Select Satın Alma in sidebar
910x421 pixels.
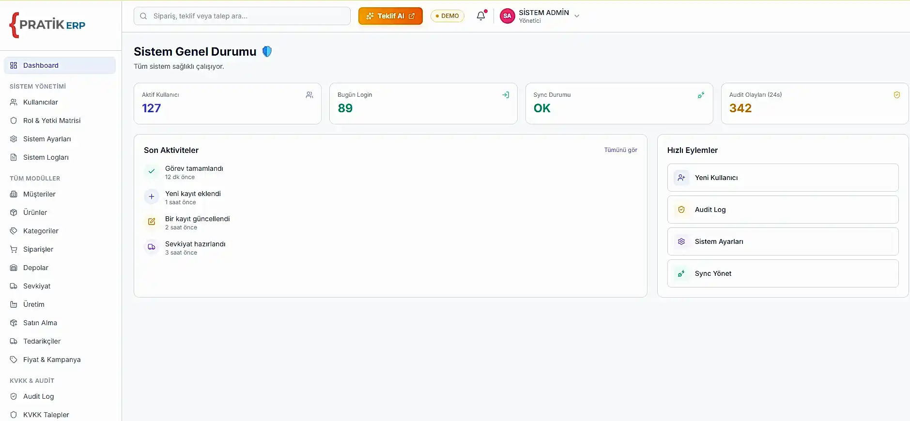pyautogui.click(x=60, y=323)
